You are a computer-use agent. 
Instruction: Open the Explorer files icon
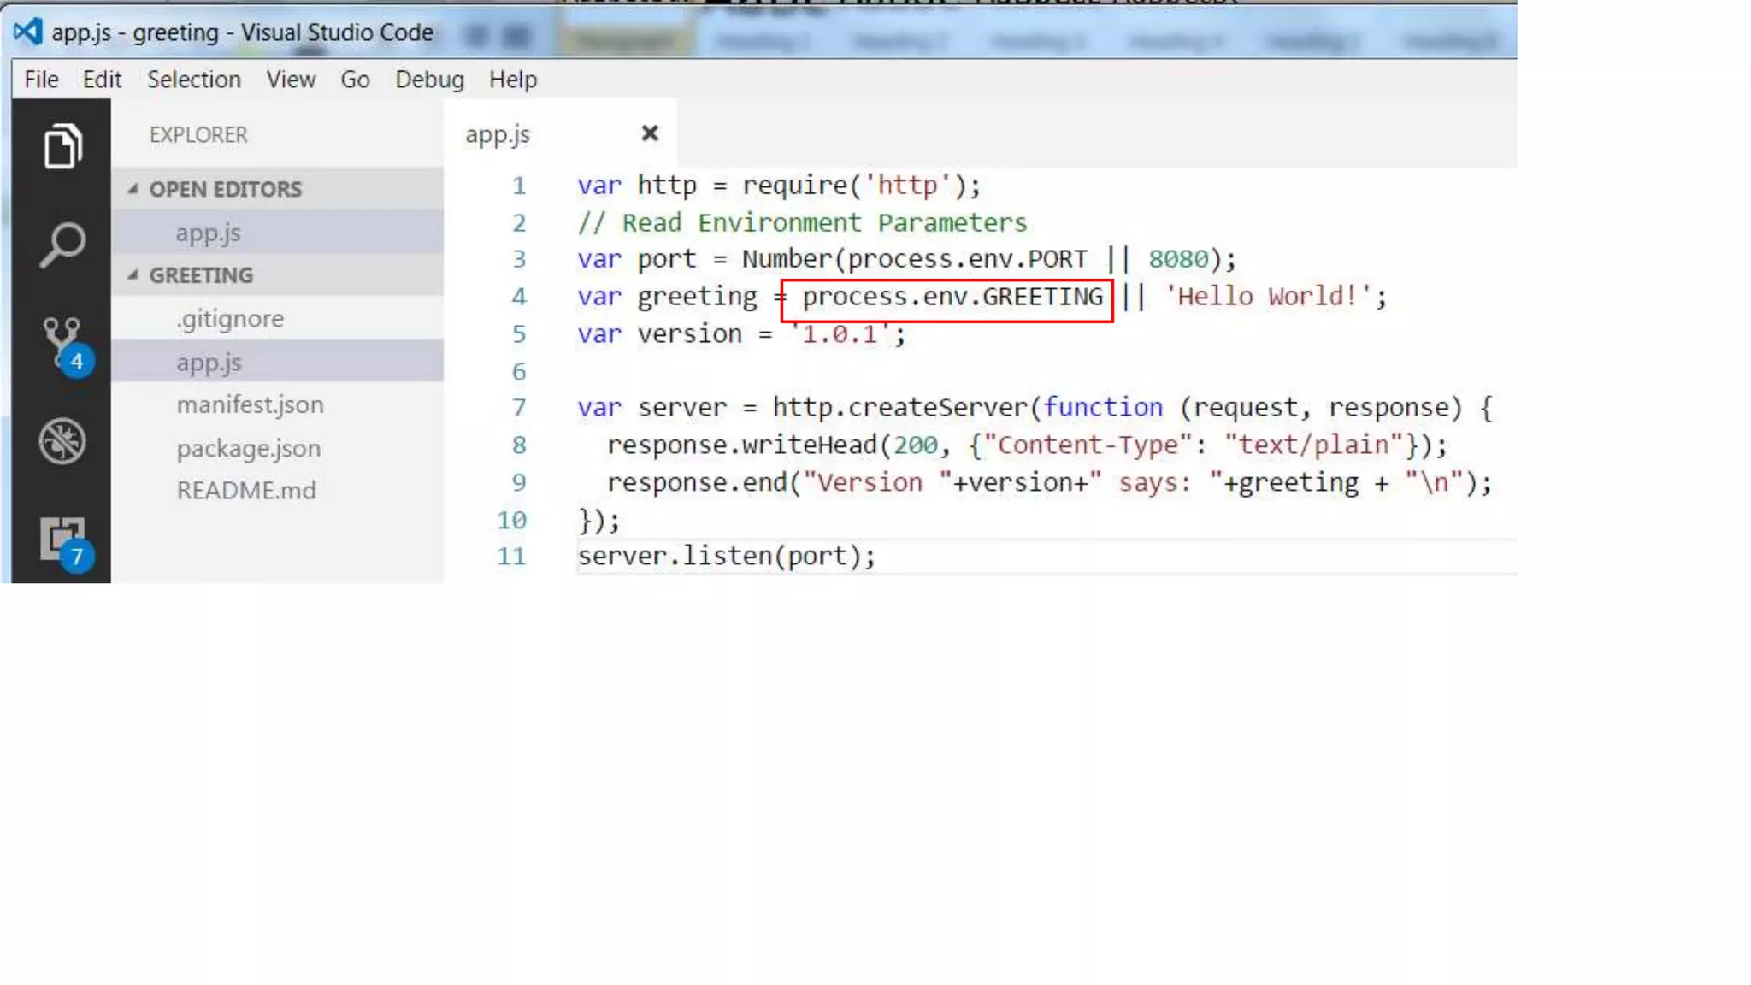(x=62, y=146)
